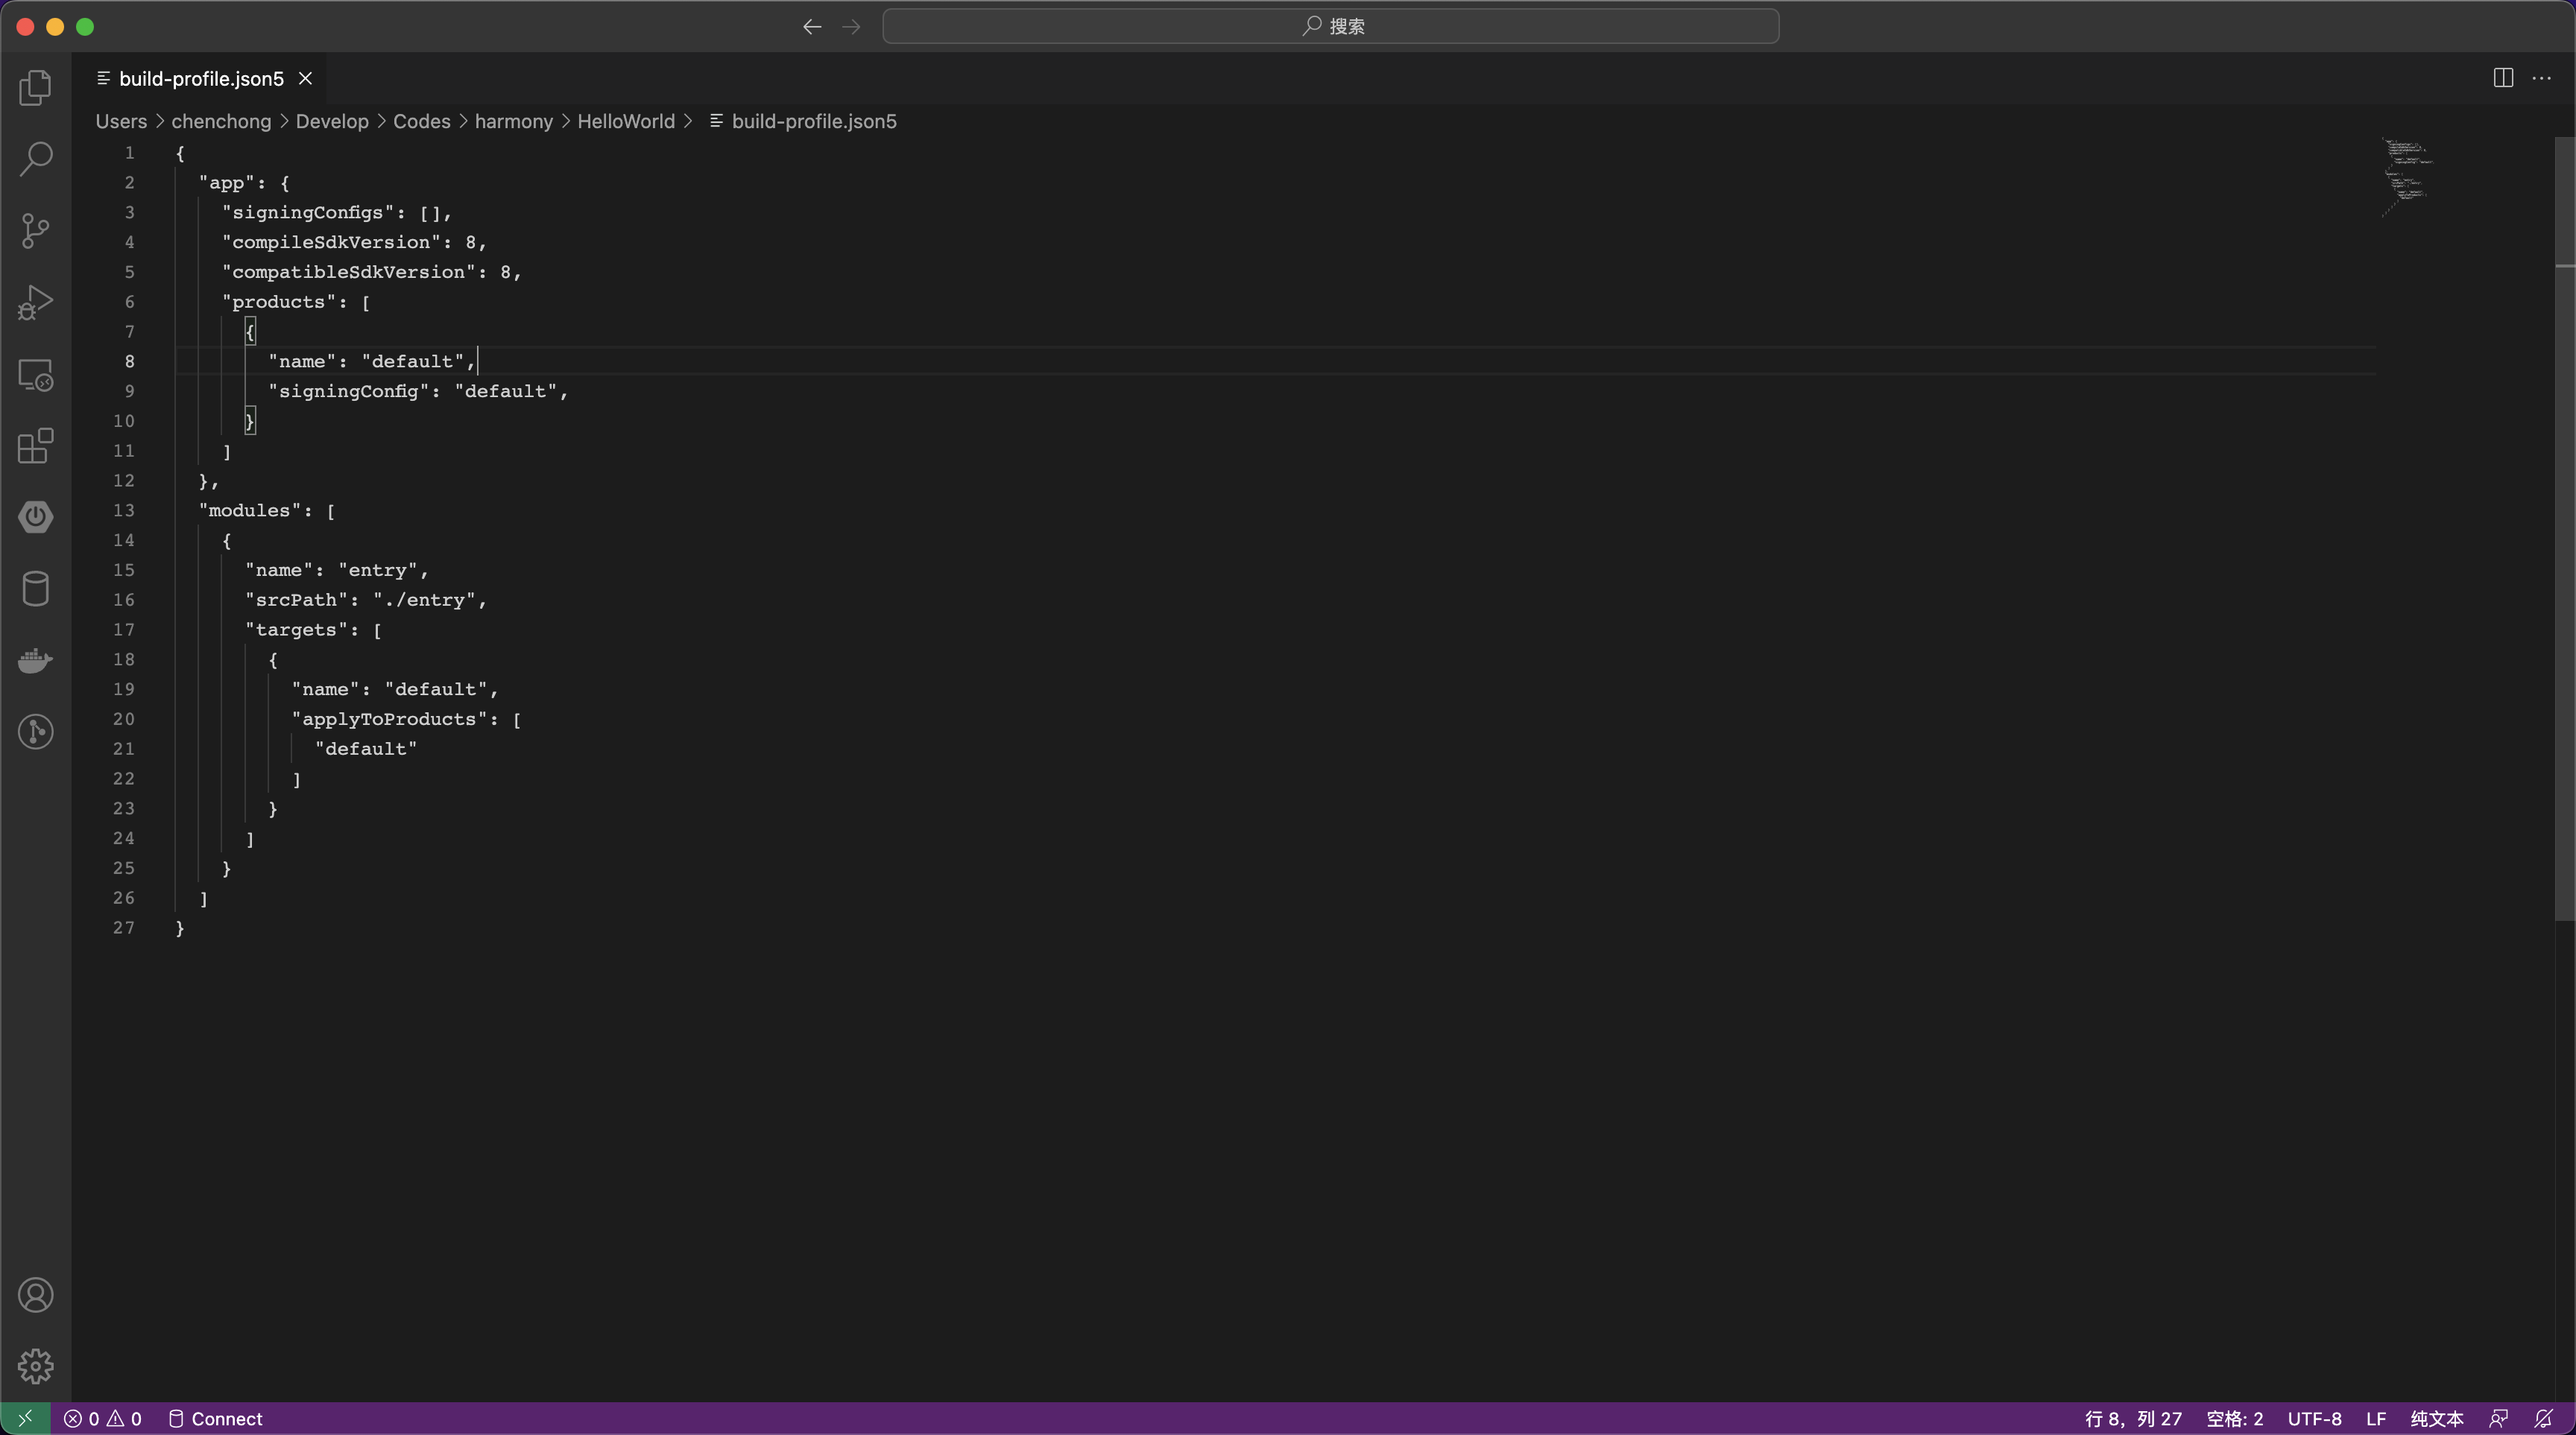Image resolution: width=2576 pixels, height=1435 pixels.
Task: Close the build-profile.json5 tab
Action: tap(305, 78)
